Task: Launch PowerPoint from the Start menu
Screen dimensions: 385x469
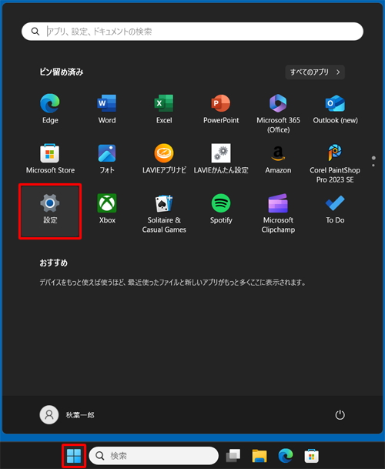Action: tap(221, 109)
